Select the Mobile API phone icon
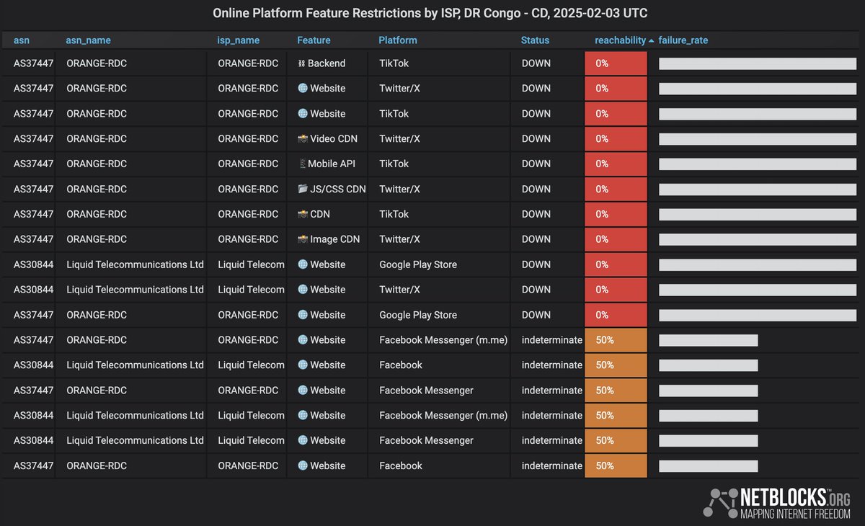The image size is (865, 526). point(303,164)
